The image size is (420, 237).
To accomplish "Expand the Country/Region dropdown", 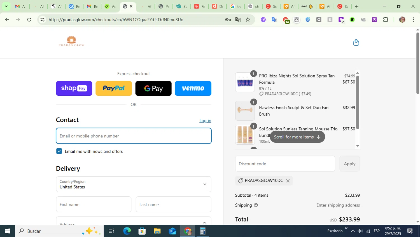I will (134, 184).
